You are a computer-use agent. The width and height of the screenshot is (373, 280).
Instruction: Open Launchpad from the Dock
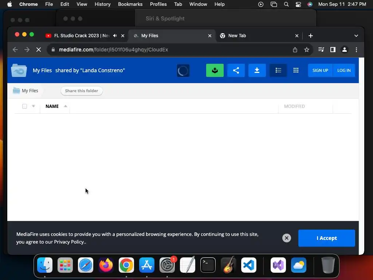(x=65, y=265)
